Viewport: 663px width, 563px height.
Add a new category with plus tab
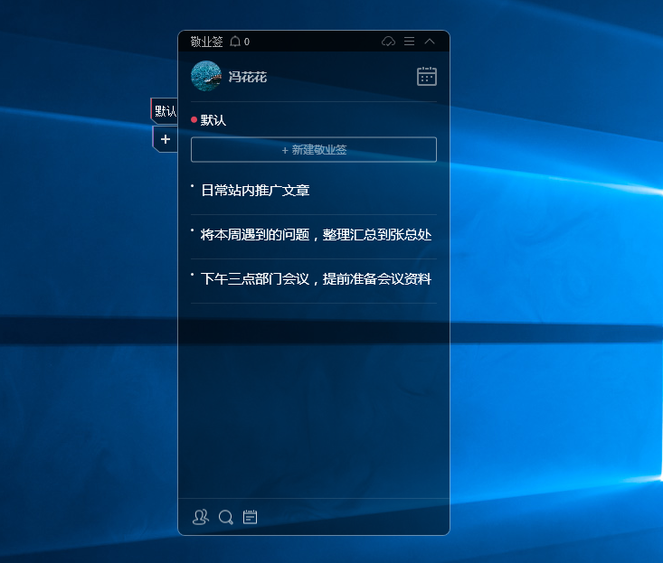coord(165,139)
